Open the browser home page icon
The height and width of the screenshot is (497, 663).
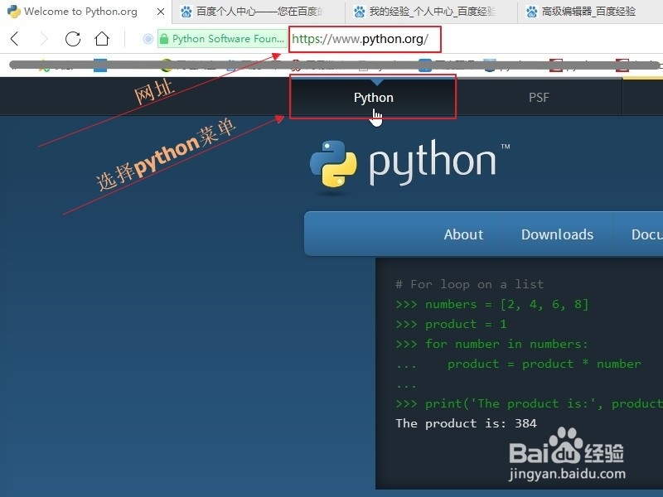point(101,38)
